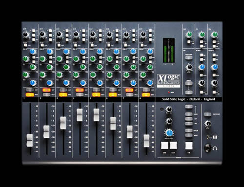Click the black headphone level knob above the mini jack
This screenshot has width=244, height=187.
tap(208, 124)
